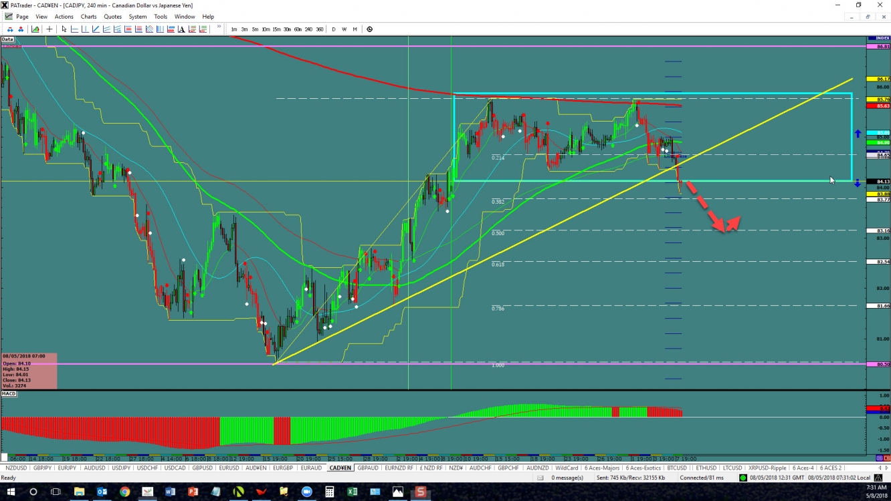Switch to 15m timeframe

[x=276, y=29]
